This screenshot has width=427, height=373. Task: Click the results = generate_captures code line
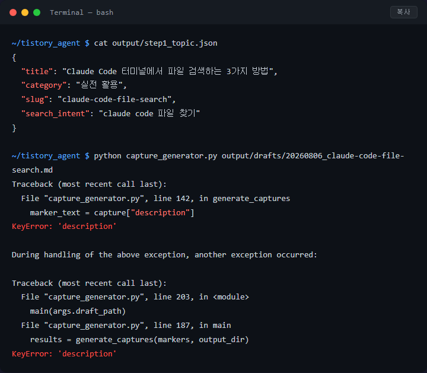tap(139, 340)
